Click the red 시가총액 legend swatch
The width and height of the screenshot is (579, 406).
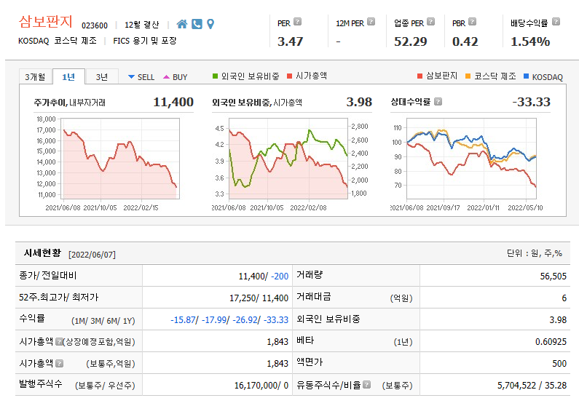pyautogui.click(x=290, y=76)
